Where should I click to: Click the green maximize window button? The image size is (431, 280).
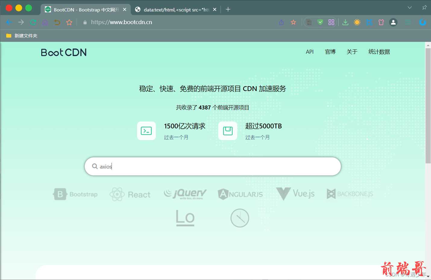29,8
